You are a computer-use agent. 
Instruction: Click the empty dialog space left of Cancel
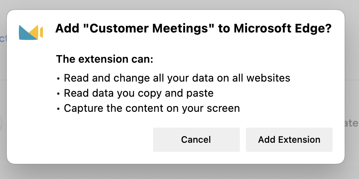click(x=80, y=140)
